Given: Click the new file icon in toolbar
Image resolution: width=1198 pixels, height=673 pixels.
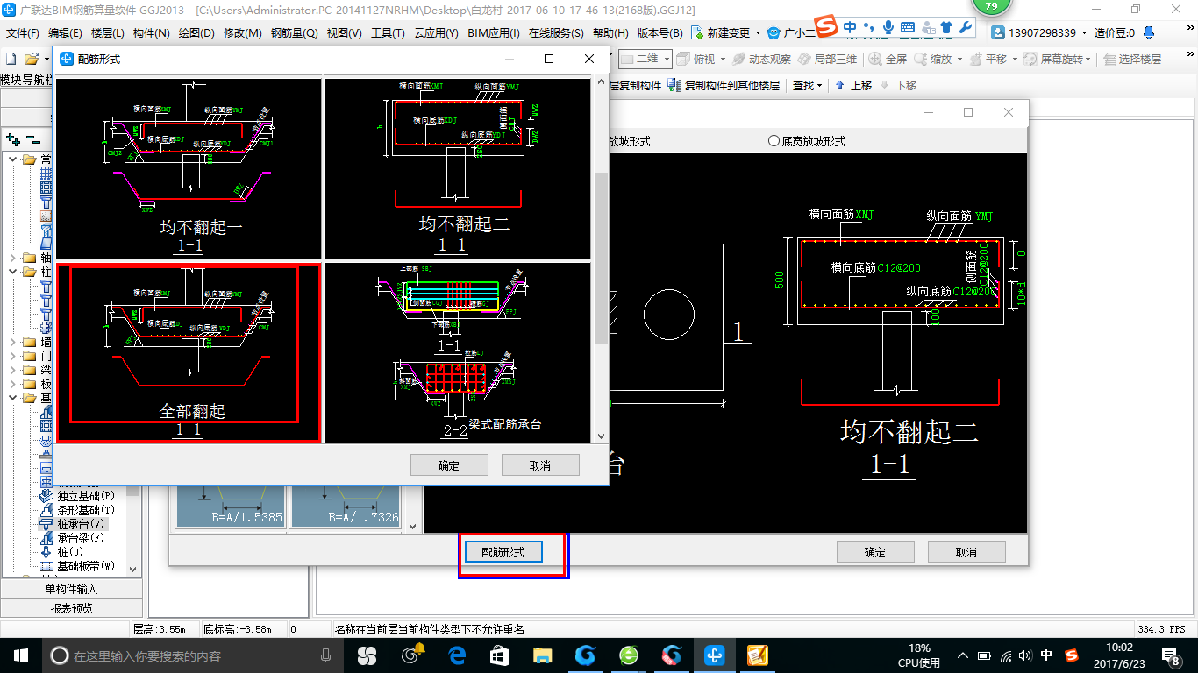Looking at the screenshot, I should (11, 59).
